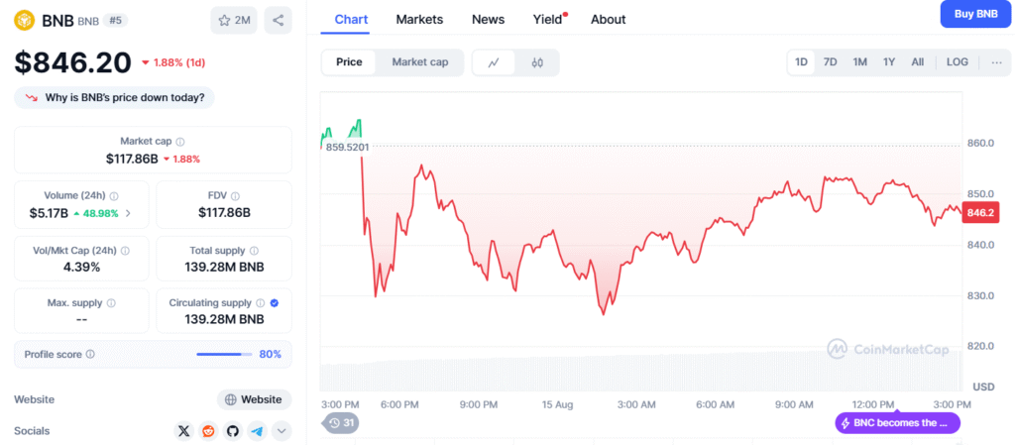Switch to line chart view icon
Image resolution: width=1015 pixels, height=445 pixels.
click(x=494, y=62)
